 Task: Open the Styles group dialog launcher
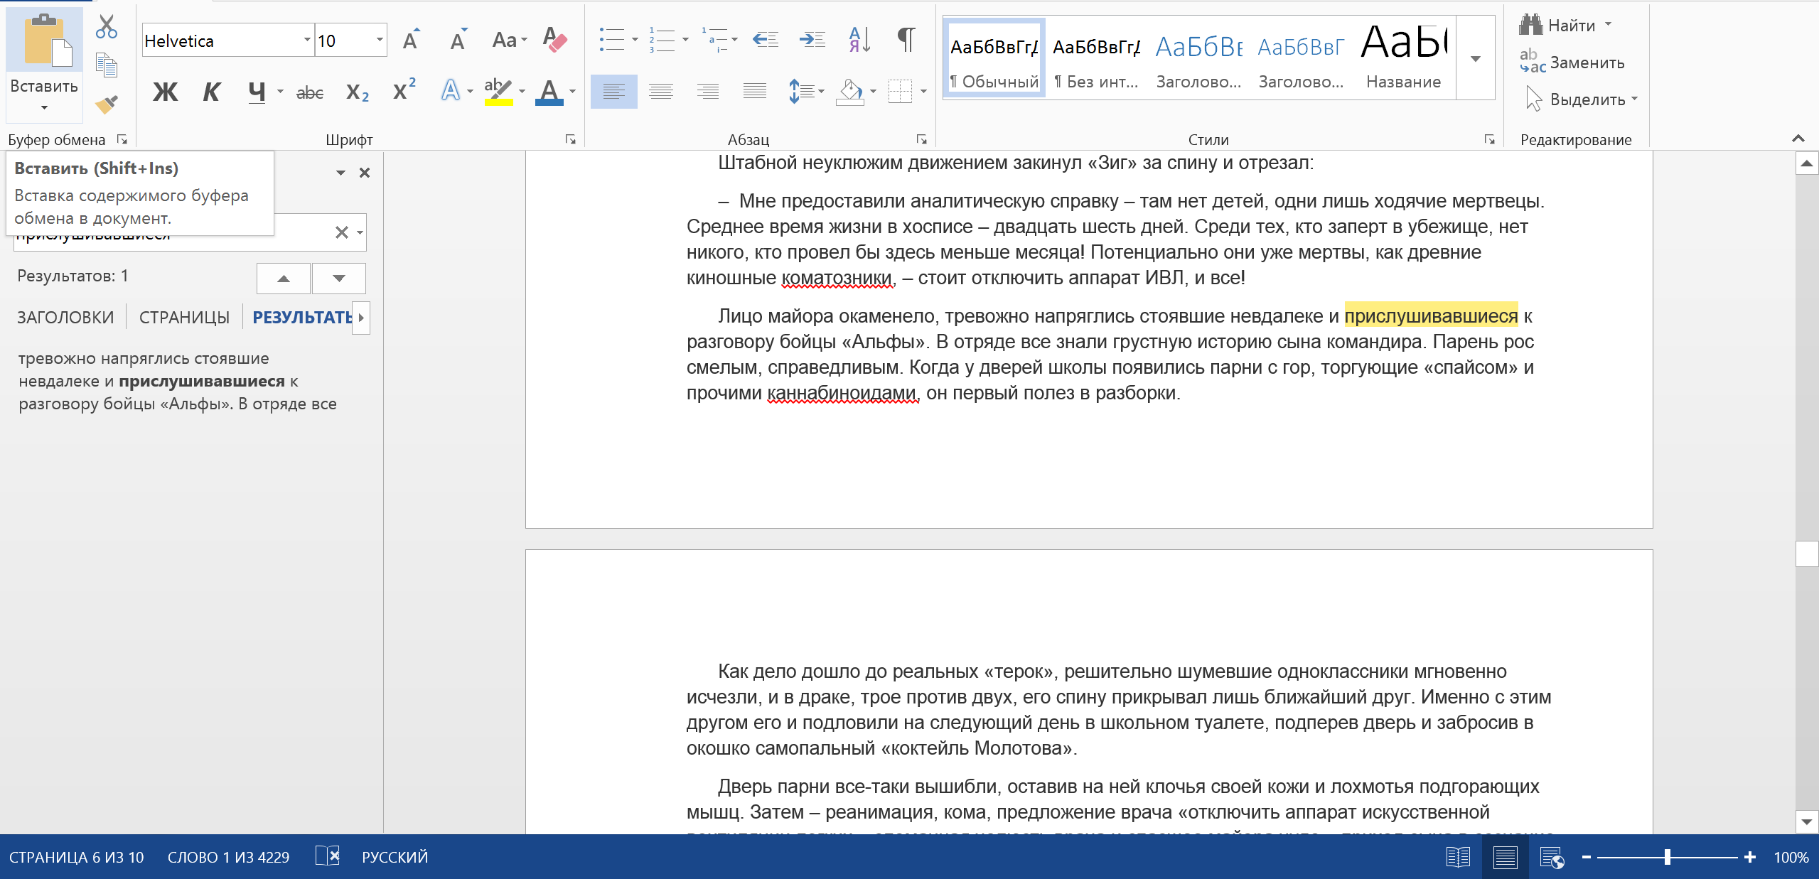pyautogui.click(x=1489, y=140)
